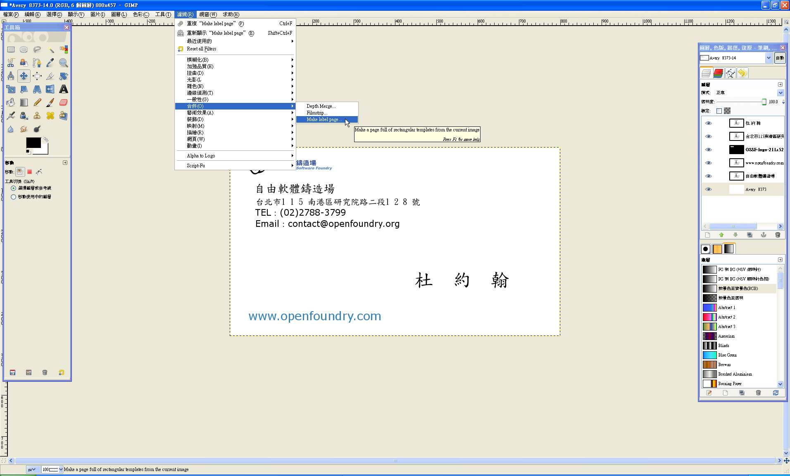Hide the Avery 8373 layer

coord(709,189)
